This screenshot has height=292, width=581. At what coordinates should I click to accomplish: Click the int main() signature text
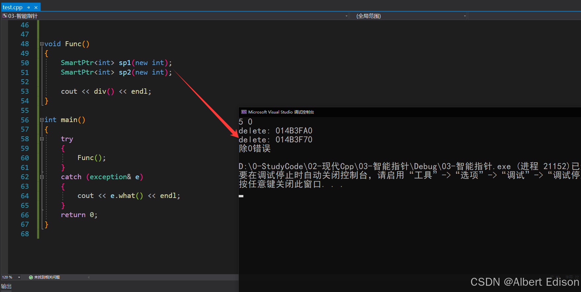(65, 120)
